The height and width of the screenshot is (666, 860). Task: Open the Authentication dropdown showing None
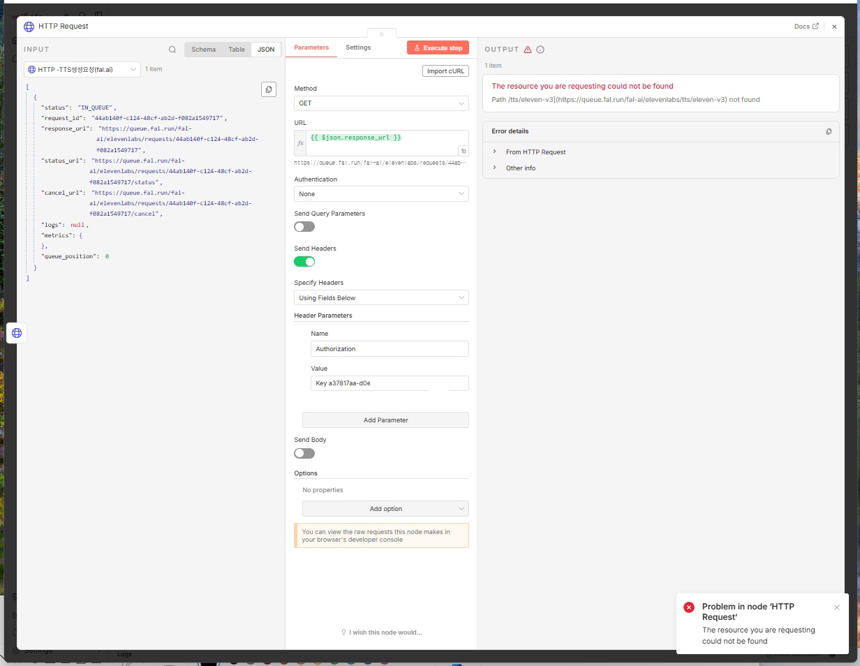381,194
